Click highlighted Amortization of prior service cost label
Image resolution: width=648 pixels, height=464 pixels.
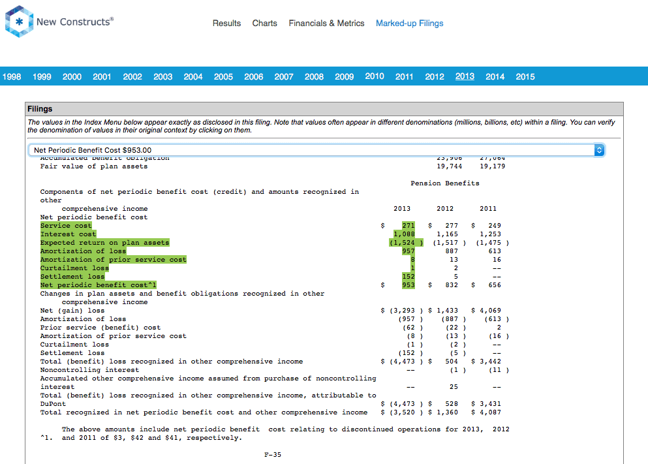(x=114, y=260)
